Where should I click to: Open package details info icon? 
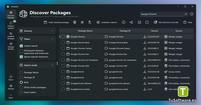pyautogui.click(x=124, y=22)
